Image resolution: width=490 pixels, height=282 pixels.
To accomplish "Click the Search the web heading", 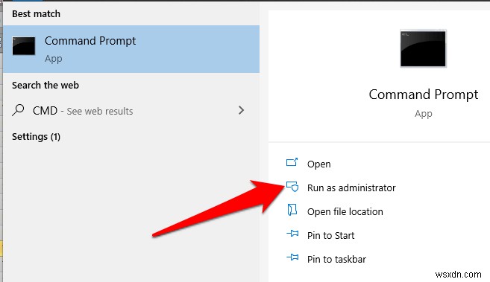I will (45, 85).
